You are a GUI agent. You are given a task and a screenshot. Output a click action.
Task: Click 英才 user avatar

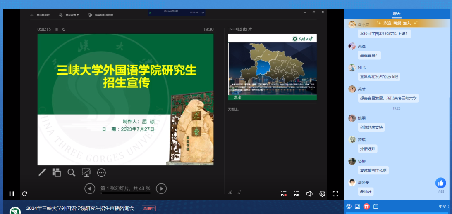point(352,89)
